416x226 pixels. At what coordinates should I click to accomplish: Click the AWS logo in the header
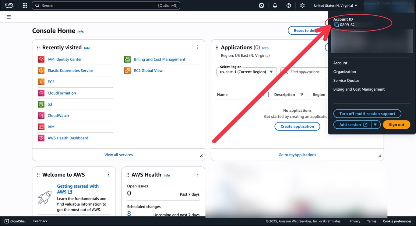(9, 5)
